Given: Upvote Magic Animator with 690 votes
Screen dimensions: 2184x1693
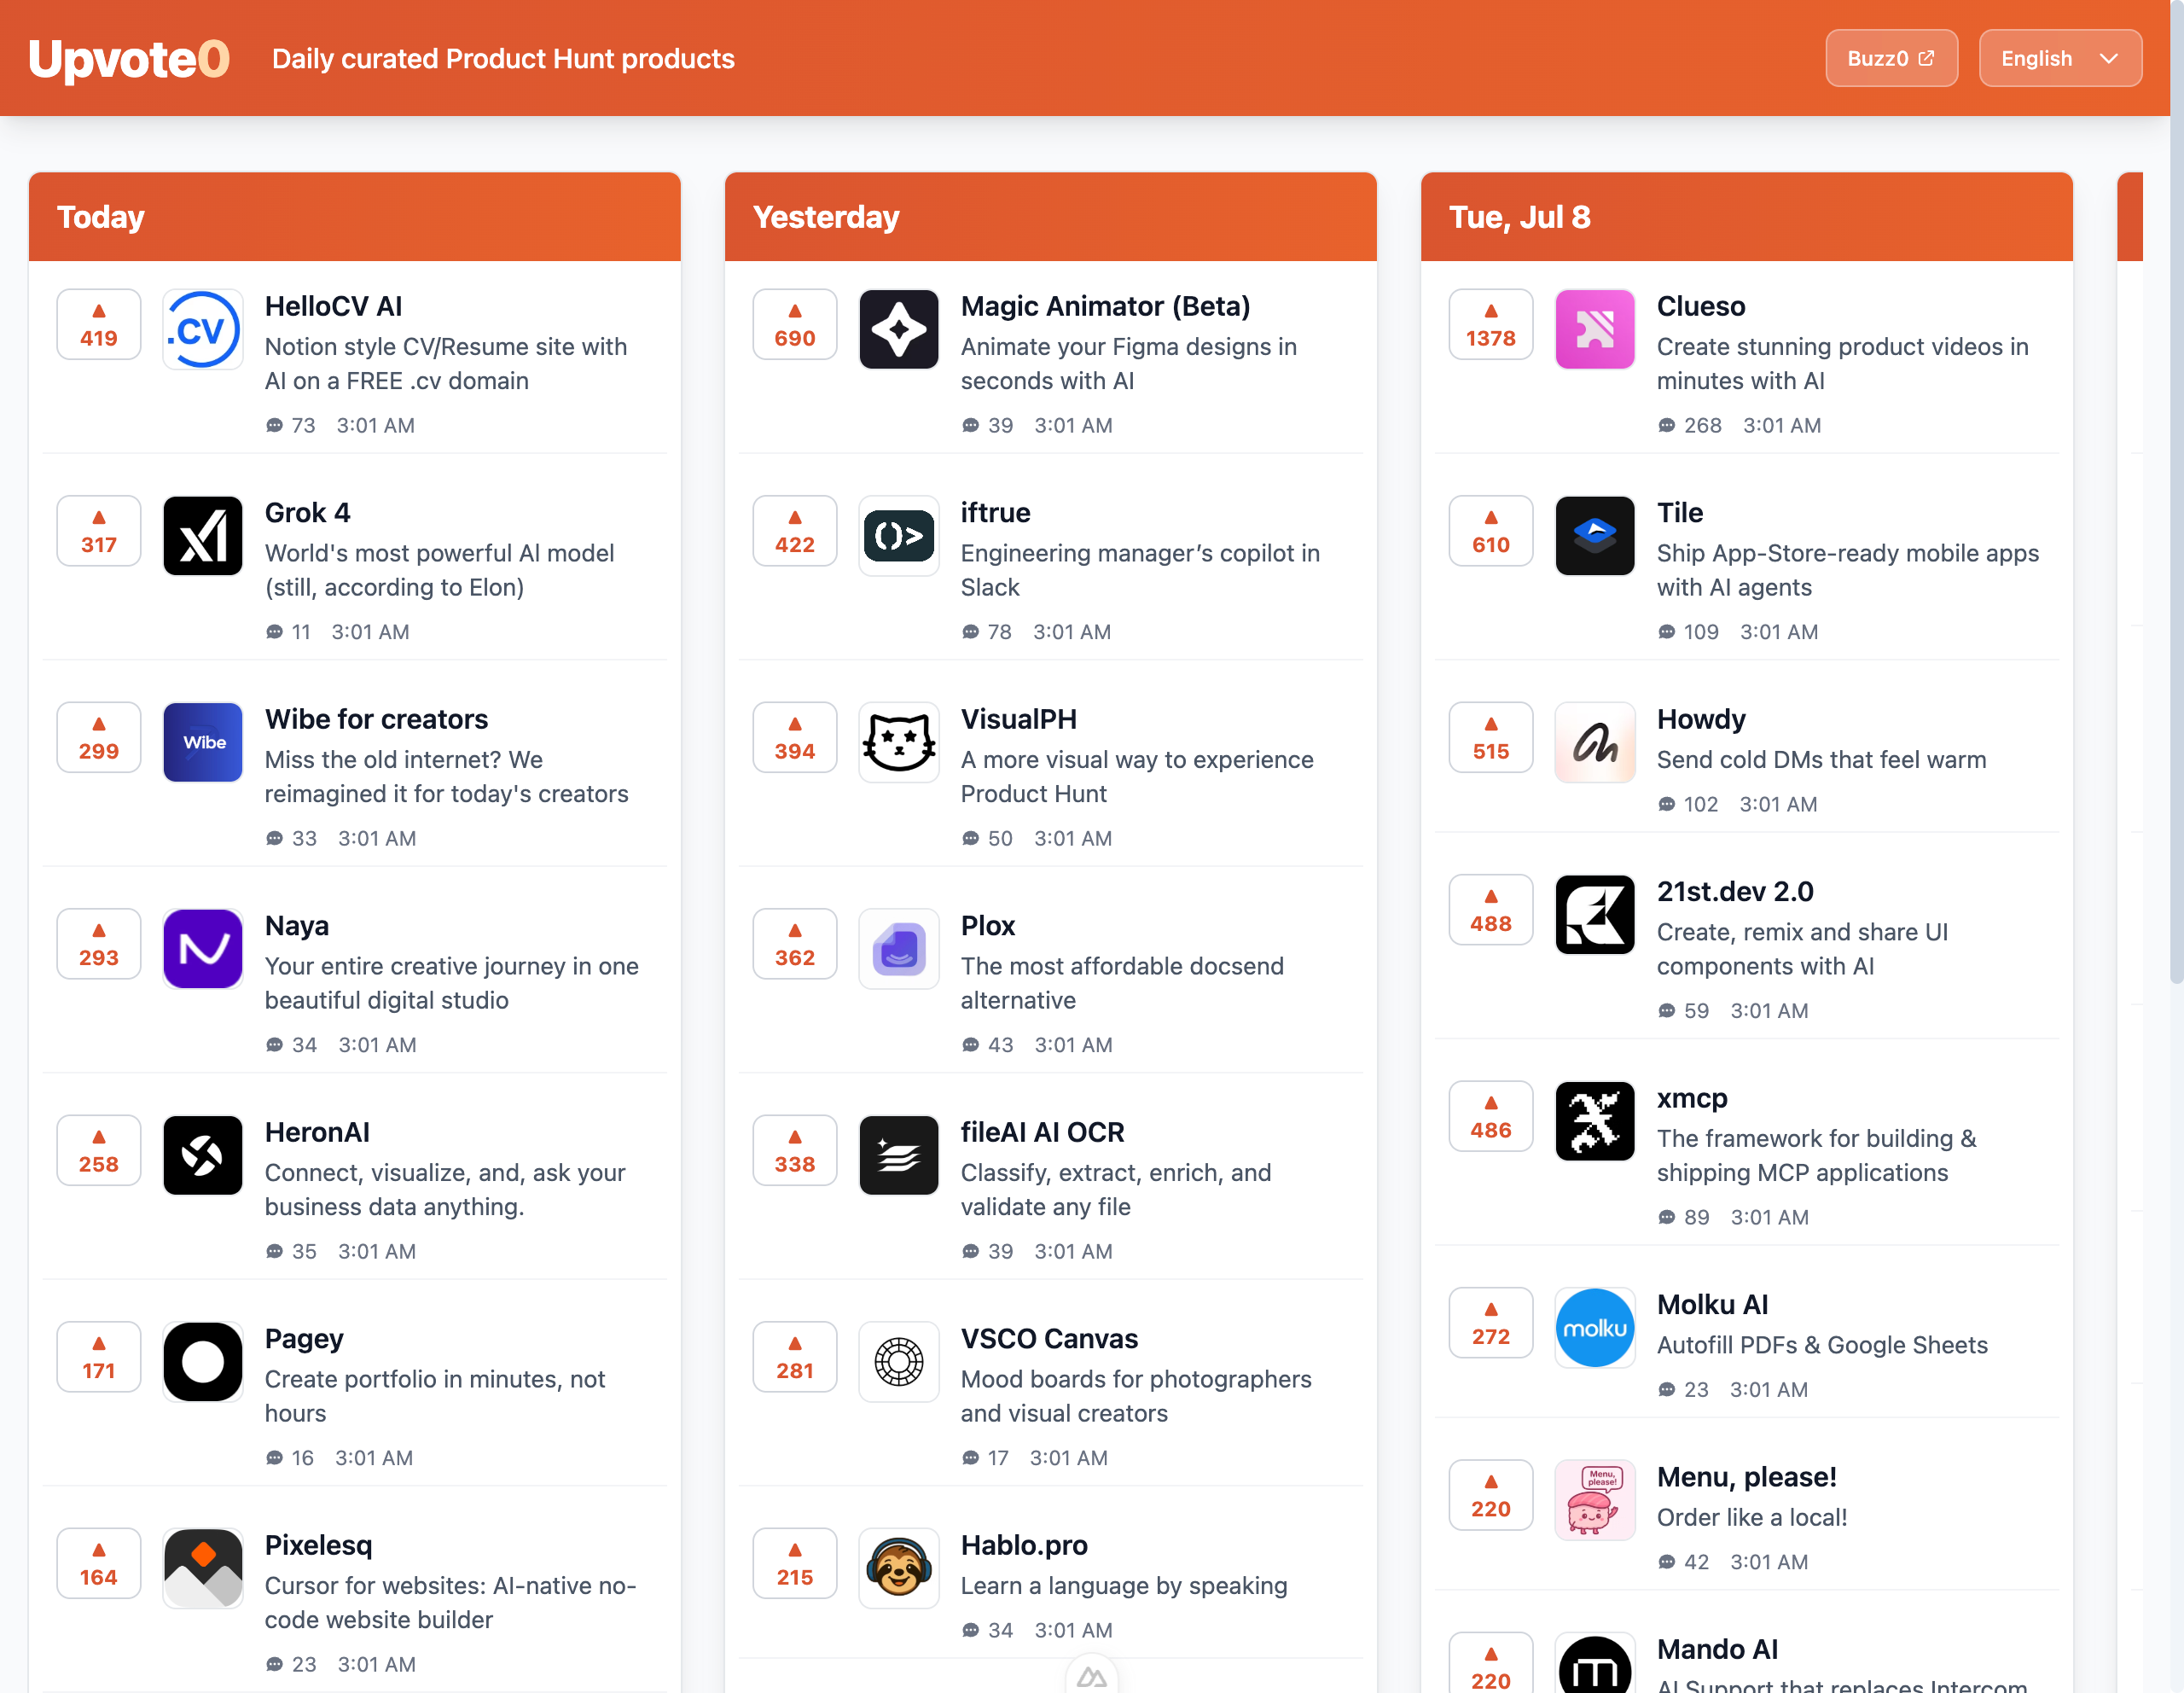Looking at the screenshot, I should (x=794, y=325).
